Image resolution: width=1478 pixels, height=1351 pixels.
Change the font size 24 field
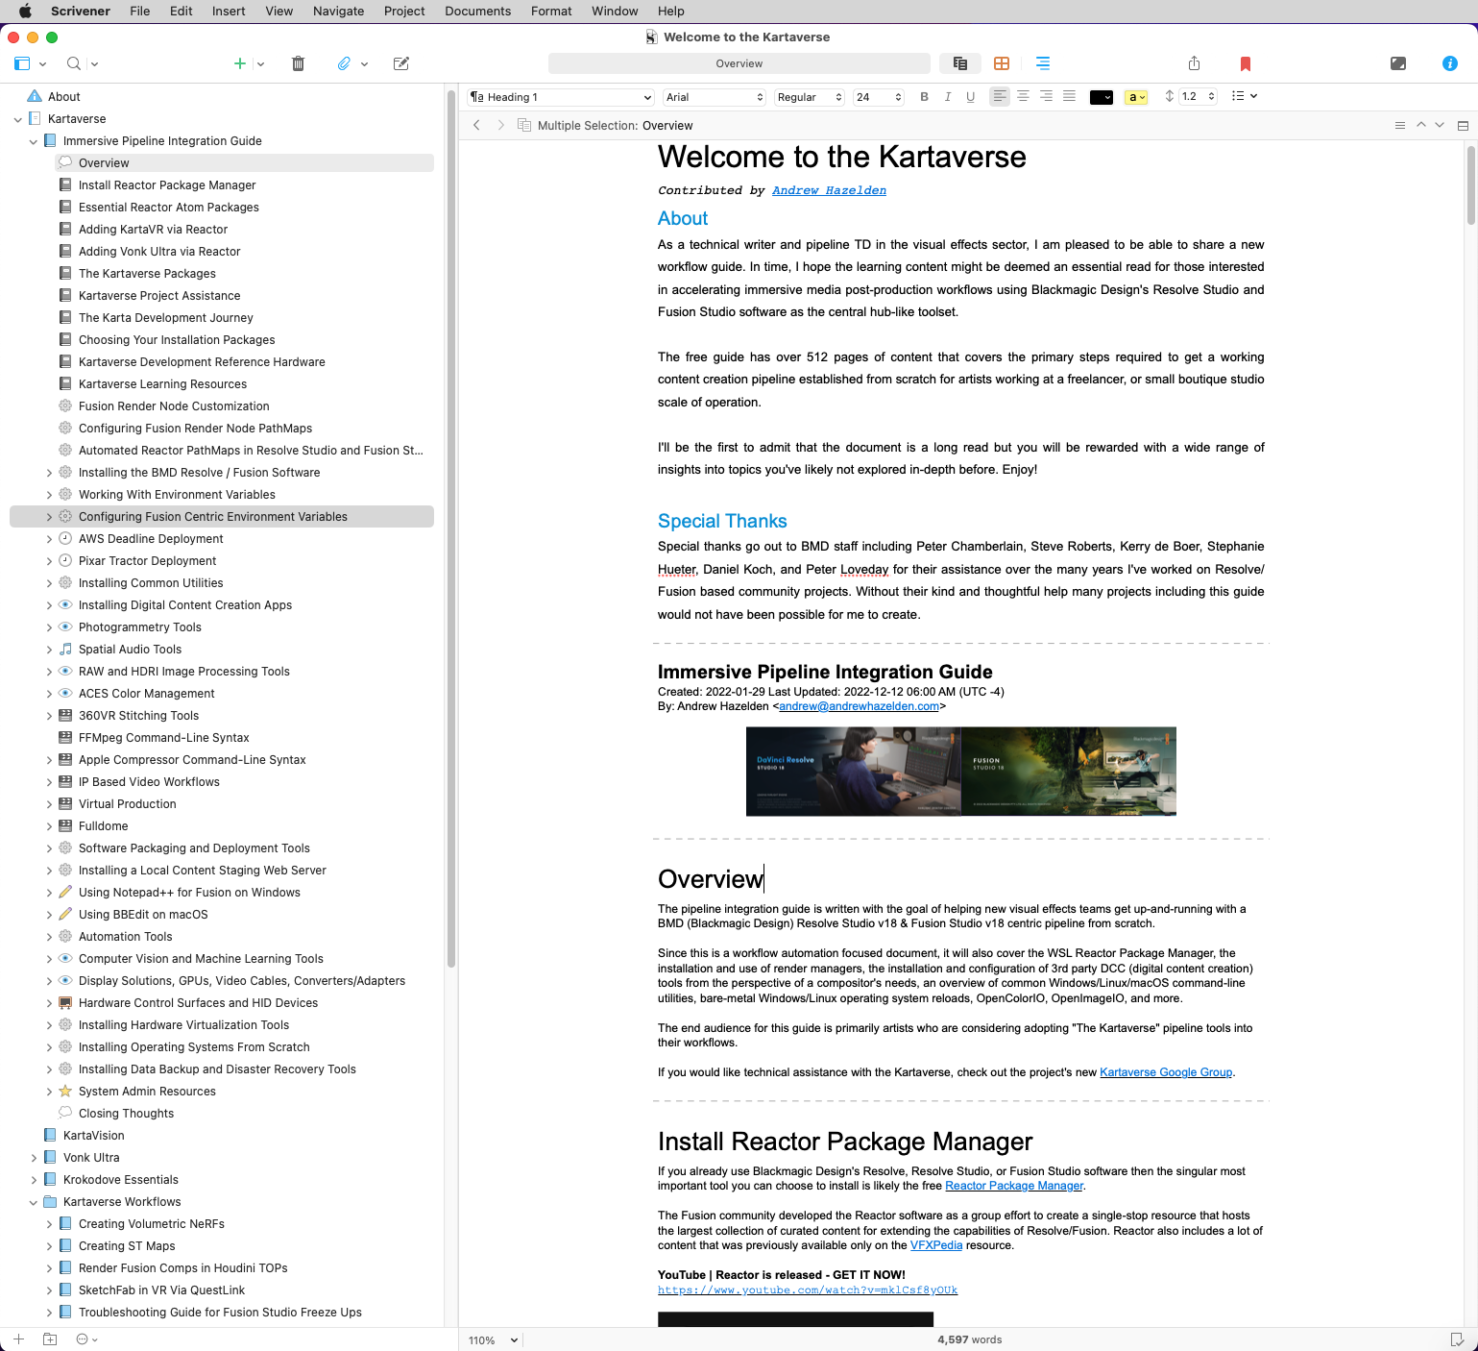(879, 97)
